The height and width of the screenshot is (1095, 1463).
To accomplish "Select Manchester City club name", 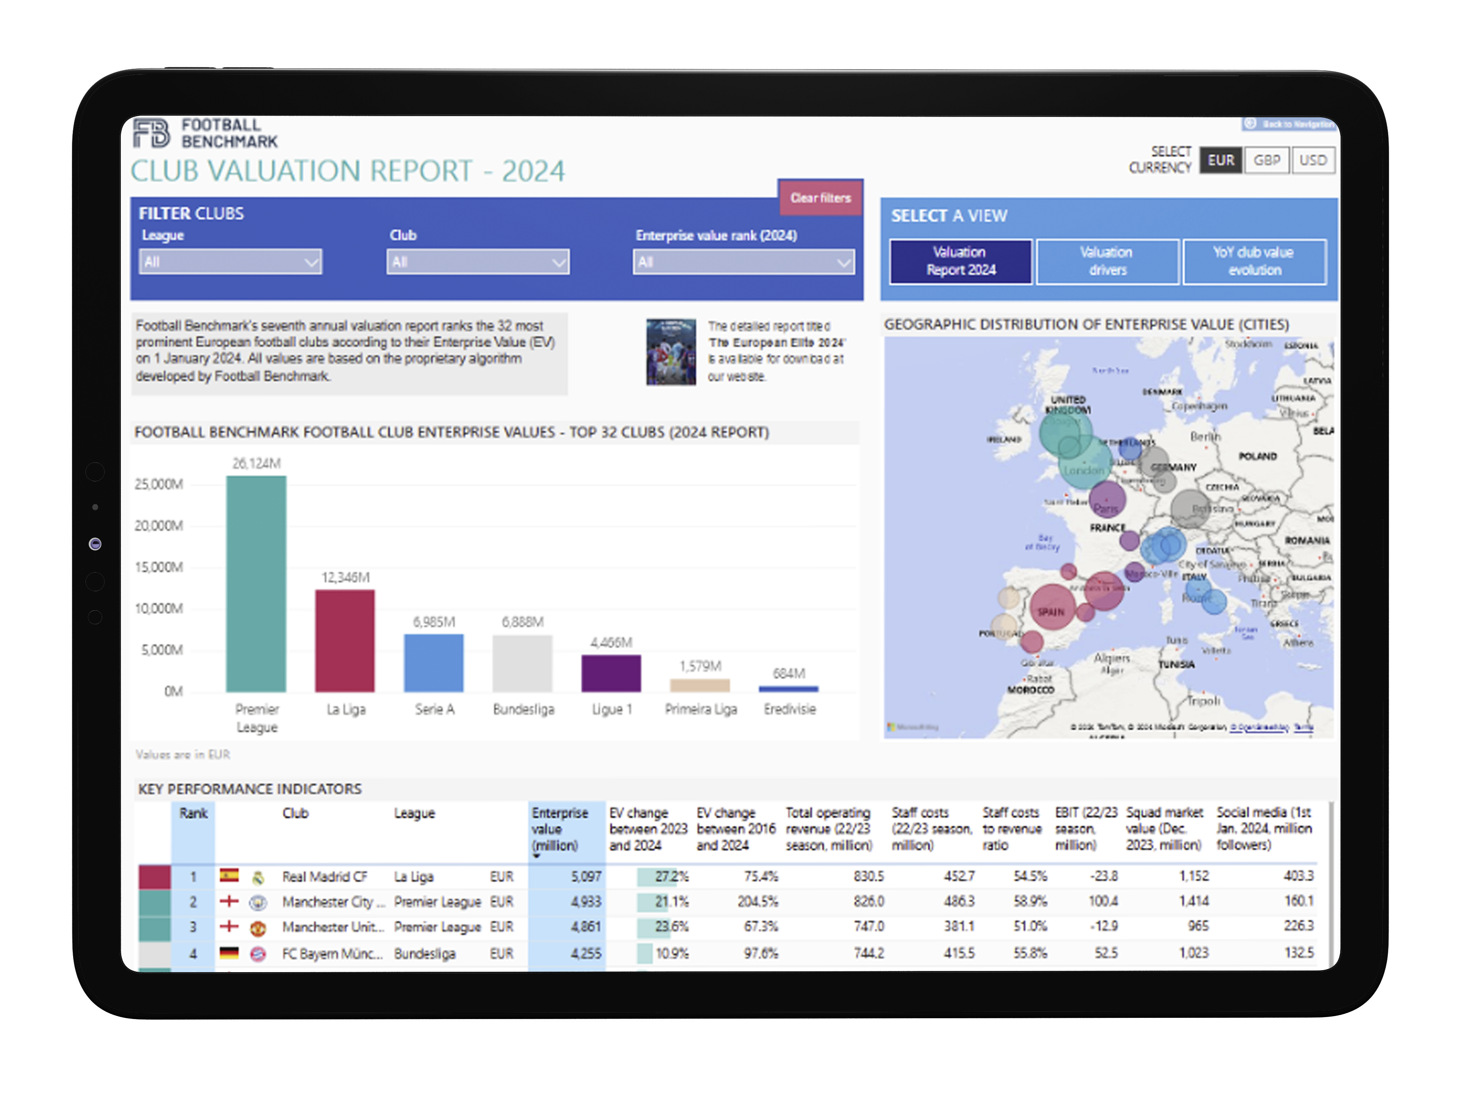I will click(x=333, y=902).
